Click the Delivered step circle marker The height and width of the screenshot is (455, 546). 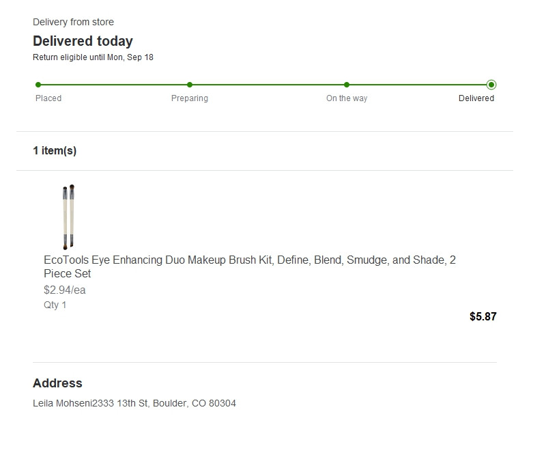coord(491,85)
